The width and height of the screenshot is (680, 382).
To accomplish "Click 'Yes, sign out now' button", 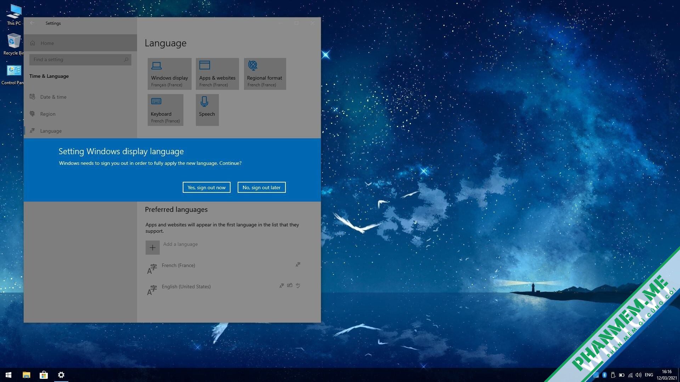I will pyautogui.click(x=206, y=187).
